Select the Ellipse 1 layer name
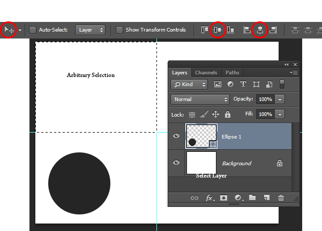The width and height of the screenshot is (322, 231). point(231,137)
